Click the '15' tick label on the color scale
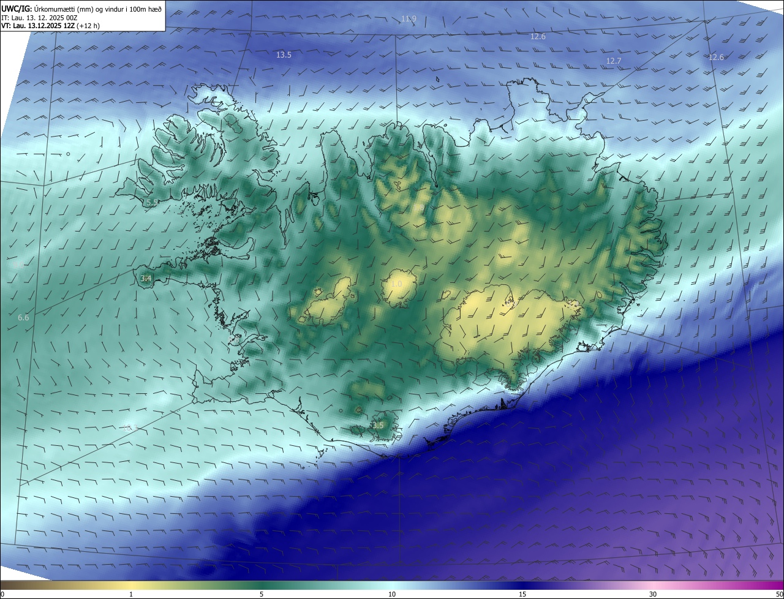This screenshot has height=599, width=784. (x=522, y=595)
